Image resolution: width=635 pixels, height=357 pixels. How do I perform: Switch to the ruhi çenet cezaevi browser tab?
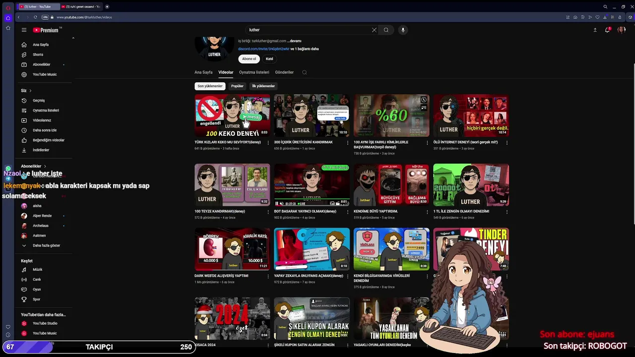pyautogui.click(x=81, y=7)
